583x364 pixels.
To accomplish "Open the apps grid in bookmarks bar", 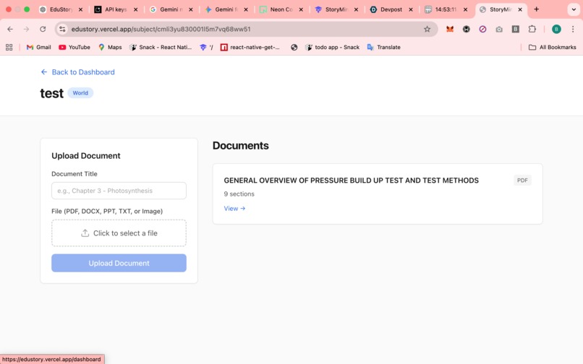I will pyautogui.click(x=9, y=47).
